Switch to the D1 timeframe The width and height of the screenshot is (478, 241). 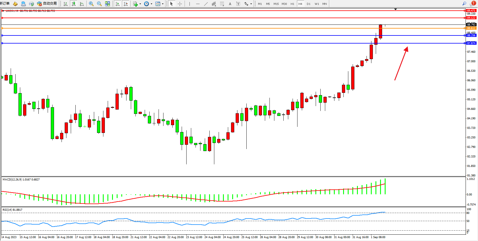[308, 4]
